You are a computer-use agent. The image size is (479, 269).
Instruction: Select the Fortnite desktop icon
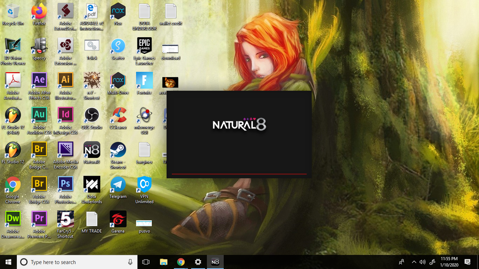click(144, 84)
